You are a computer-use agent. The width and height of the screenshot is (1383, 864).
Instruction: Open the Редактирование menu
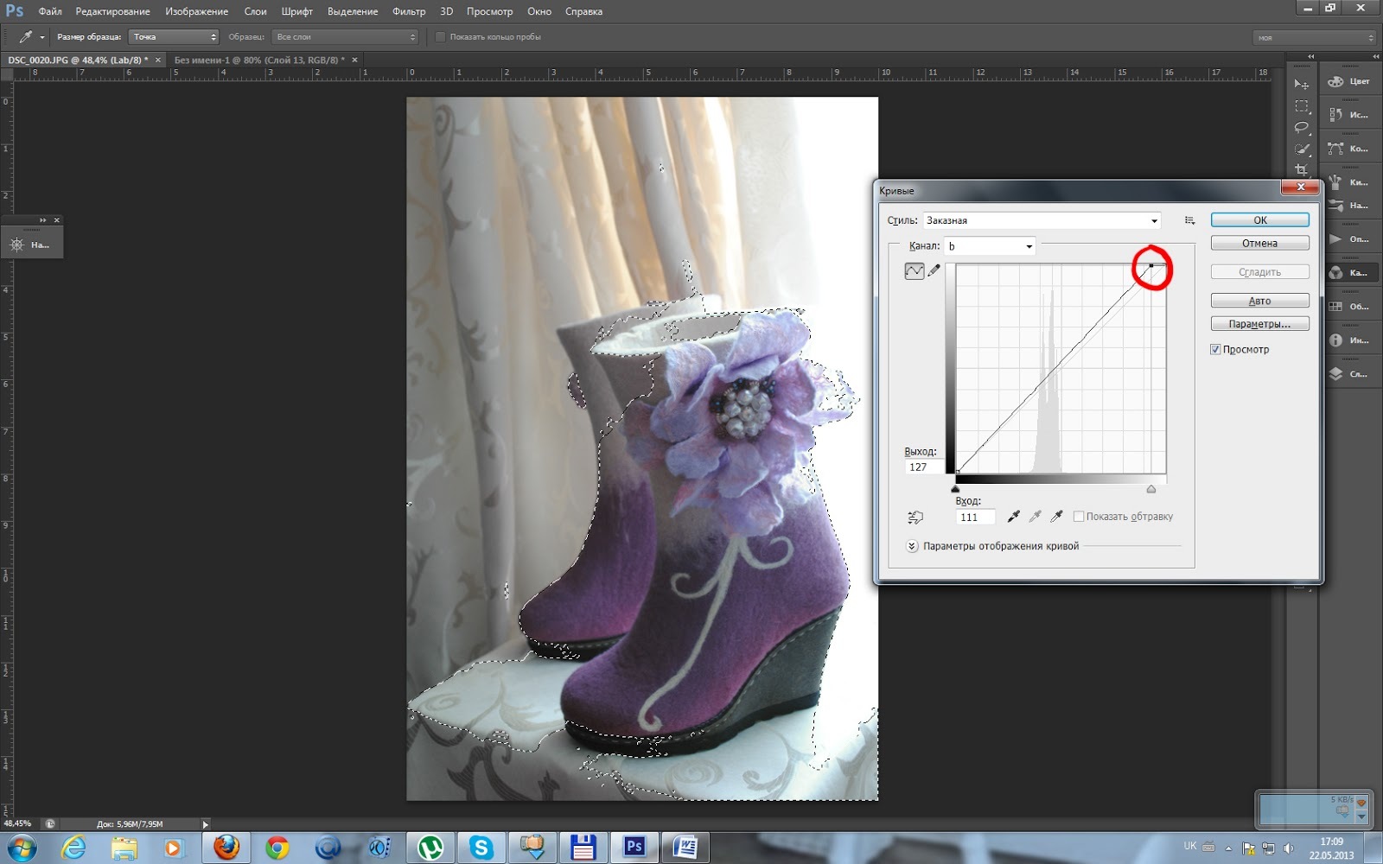tap(112, 11)
